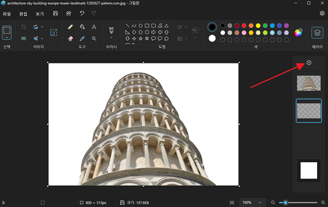Pick the Rounded rectangle shape
This screenshot has width=328, height=207.
pyautogui.click(x=154, y=26)
